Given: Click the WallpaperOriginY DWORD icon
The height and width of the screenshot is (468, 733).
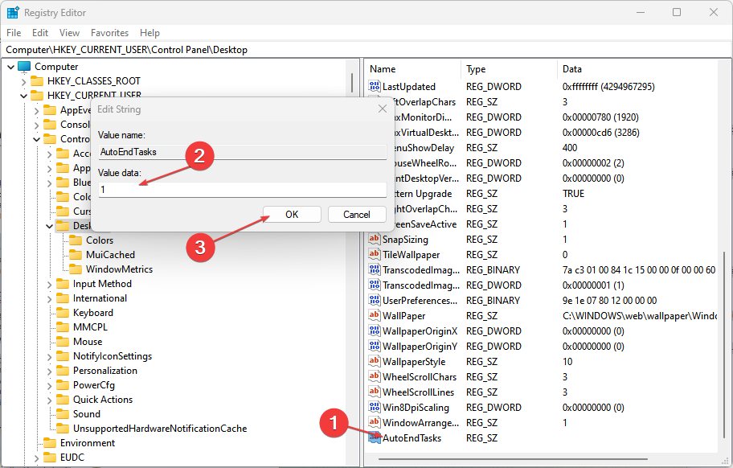Looking at the screenshot, I should tap(375, 346).
